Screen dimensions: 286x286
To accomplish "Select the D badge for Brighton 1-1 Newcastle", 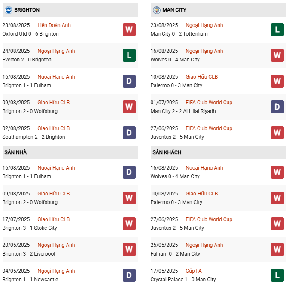I will coord(129,275).
